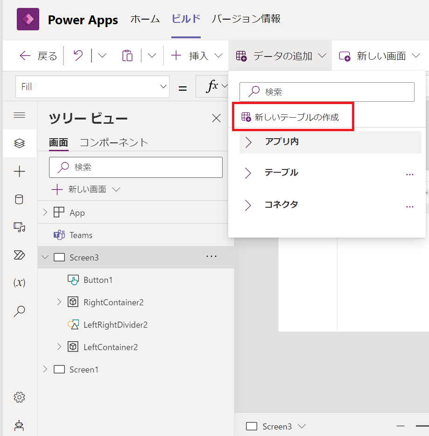Expand the テーブル section
The height and width of the screenshot is (436, 429).
(x=248, y=173)
